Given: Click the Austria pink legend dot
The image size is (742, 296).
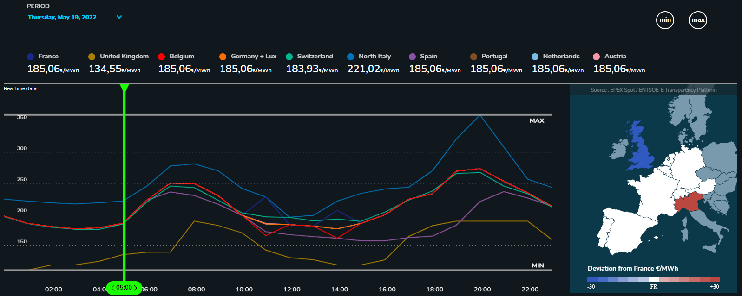Looking at the screenshot, I should pos(597,57).
